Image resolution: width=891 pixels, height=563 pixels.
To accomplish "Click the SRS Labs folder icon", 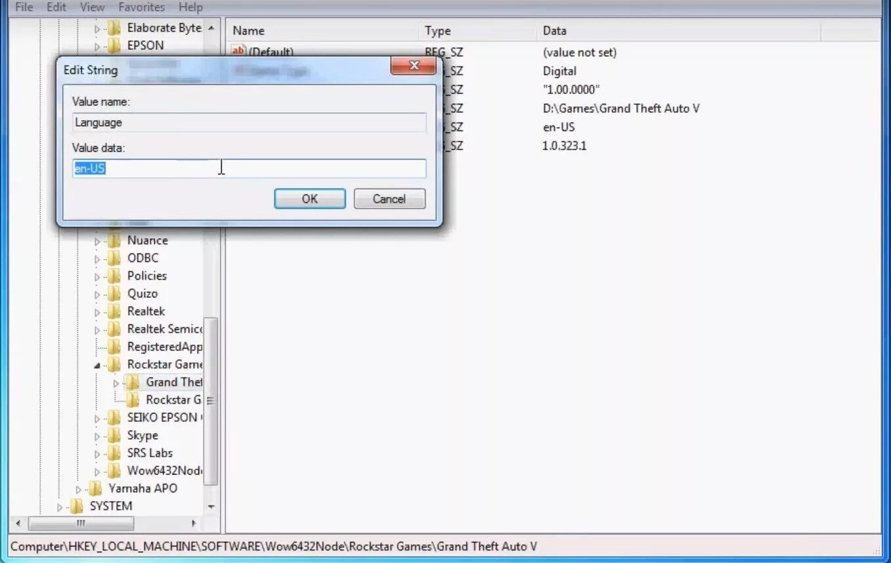I will (x=114, y=453).
